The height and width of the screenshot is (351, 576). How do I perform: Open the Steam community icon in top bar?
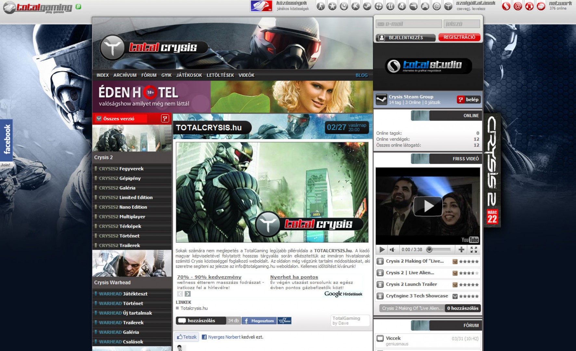(x=367, y=6)
